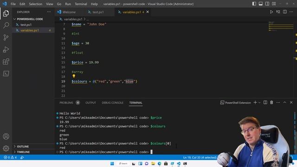The width and height of the screenshot is (297, 167).
Task: Create a new terminal with plus icon
Action: (x=255, y=103)
